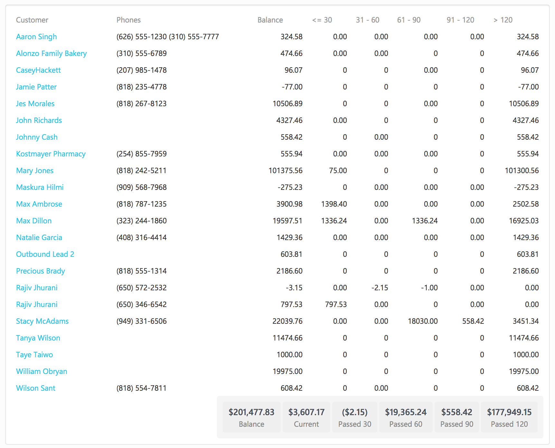Open the Tanya Wilson customer record
Viewport: 555px width, 448px height.
click(38, 338)
